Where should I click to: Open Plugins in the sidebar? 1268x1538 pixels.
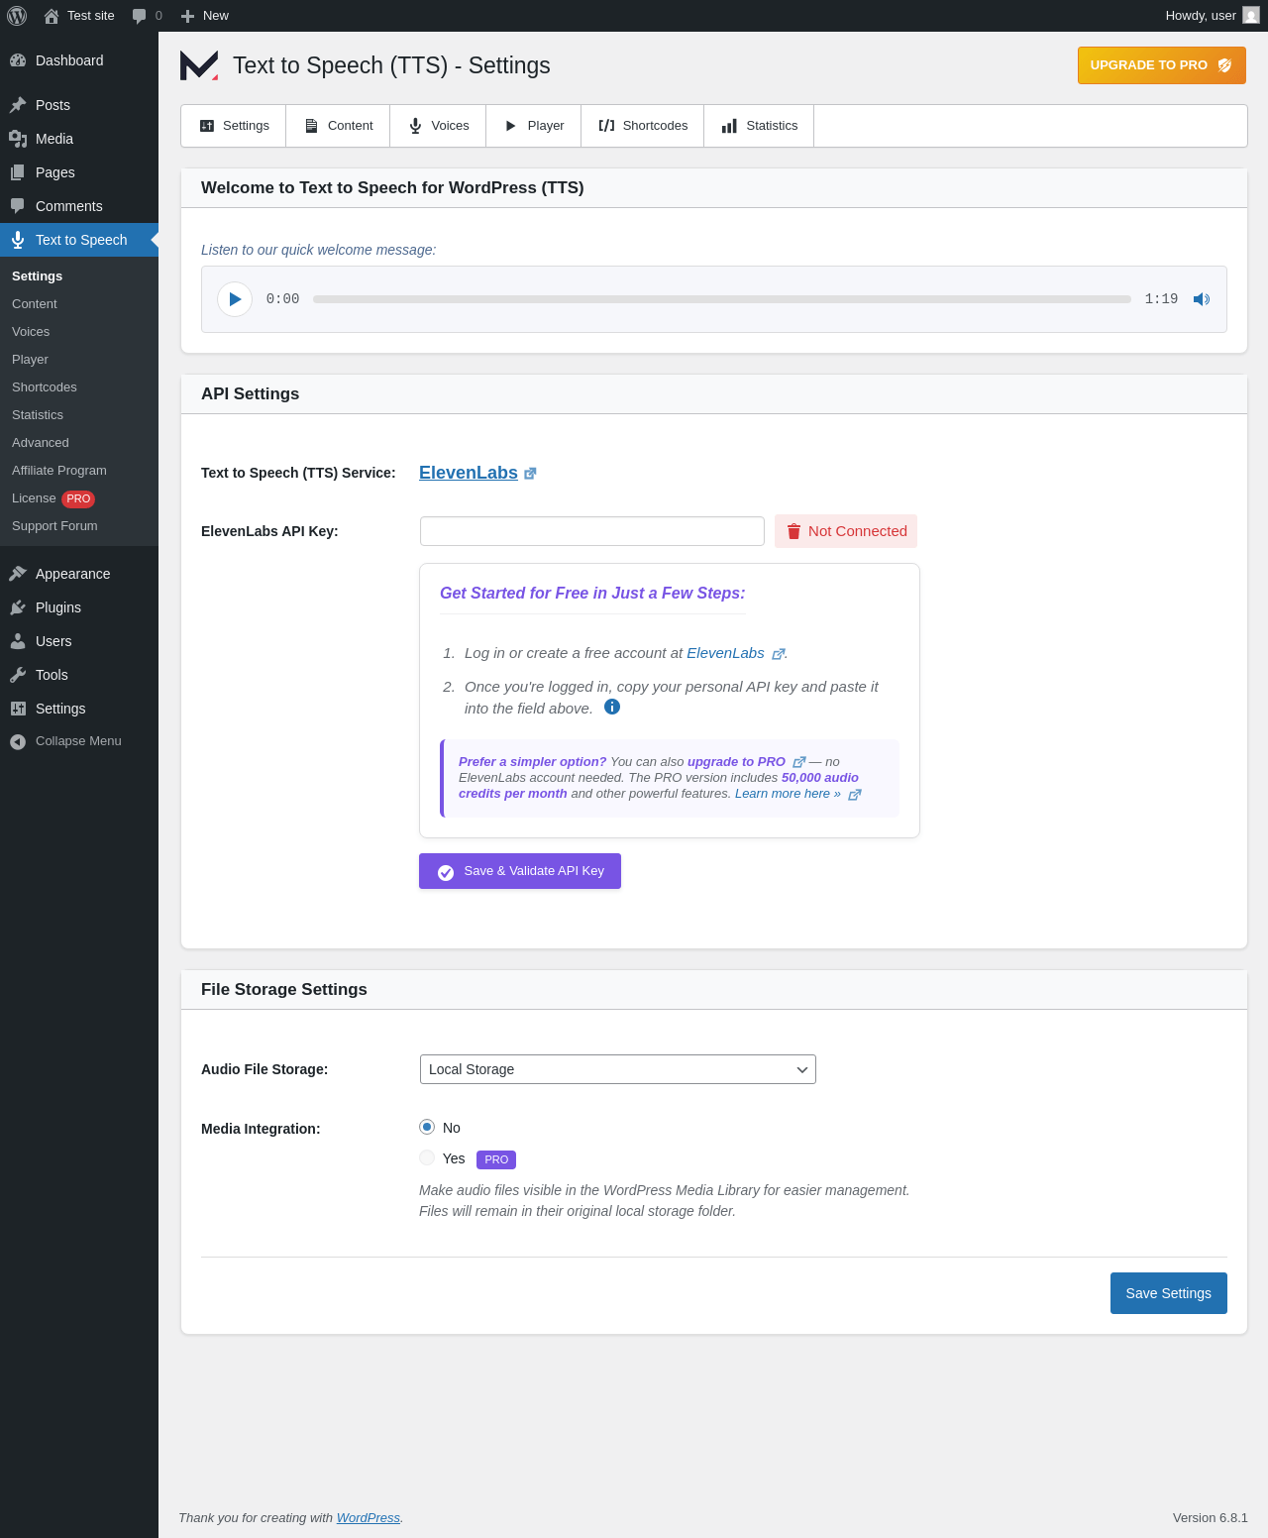79,607
